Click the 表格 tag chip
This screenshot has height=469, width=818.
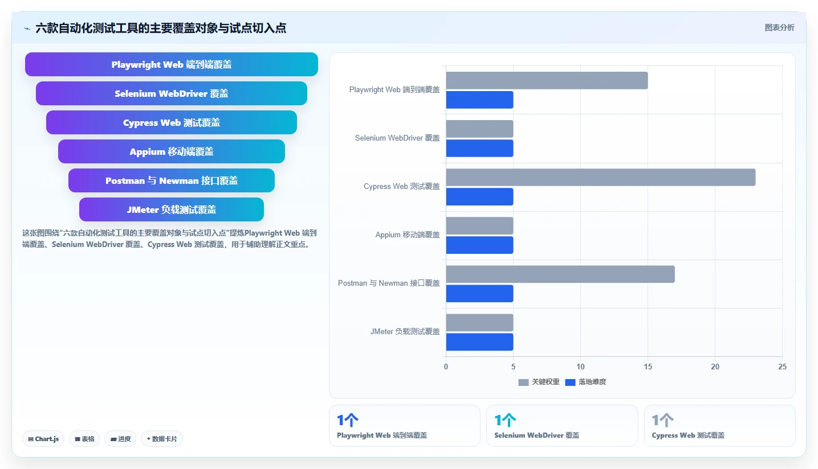coord(84,439)
